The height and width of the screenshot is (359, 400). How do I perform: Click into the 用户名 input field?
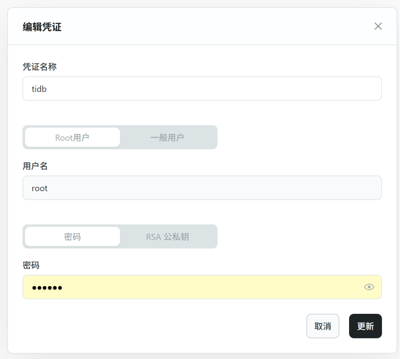[x=202, y=188]
